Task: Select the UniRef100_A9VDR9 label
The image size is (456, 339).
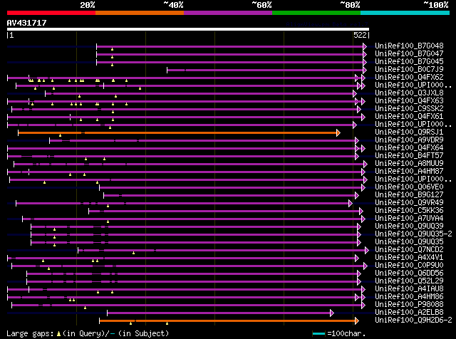Action: [409, 140]
